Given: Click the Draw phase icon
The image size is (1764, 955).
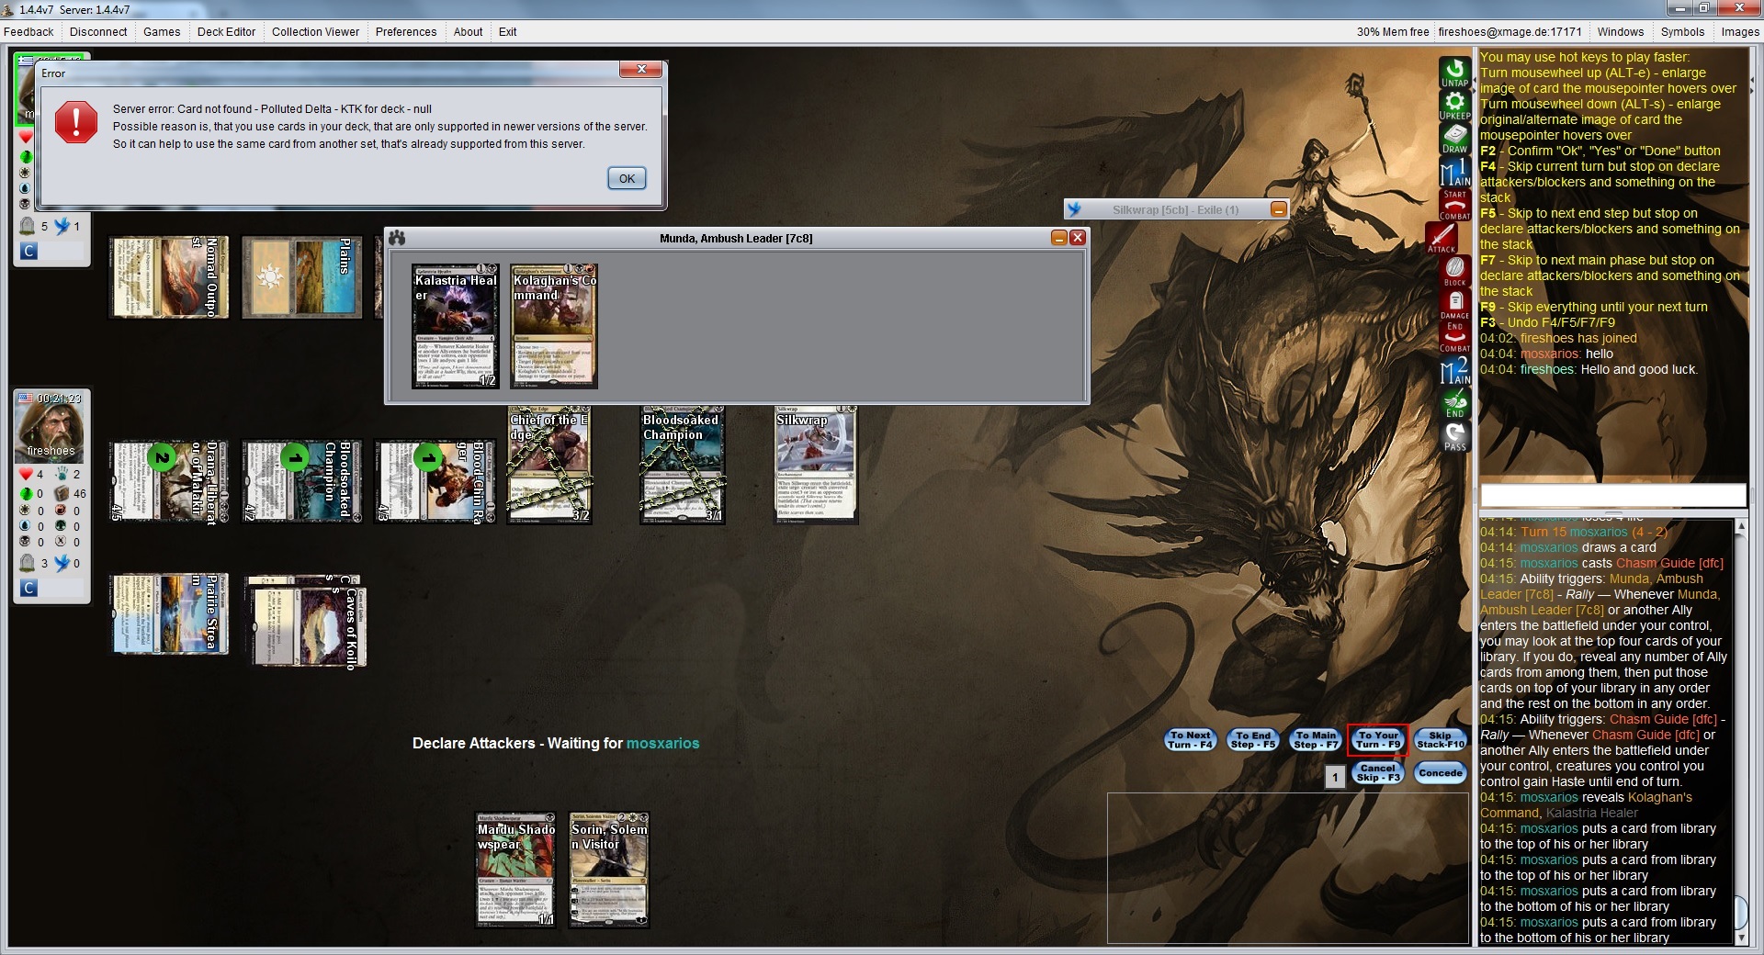Looking at the screenshot, I should point(1454,138).
